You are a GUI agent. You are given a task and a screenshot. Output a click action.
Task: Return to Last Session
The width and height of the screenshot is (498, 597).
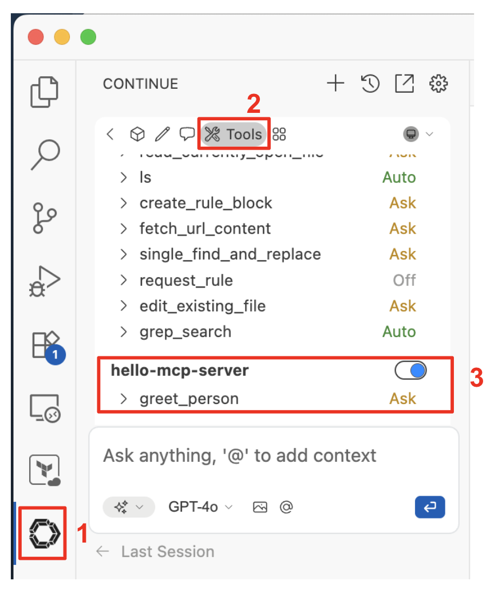pyautogui.click(x=155, y=551)
